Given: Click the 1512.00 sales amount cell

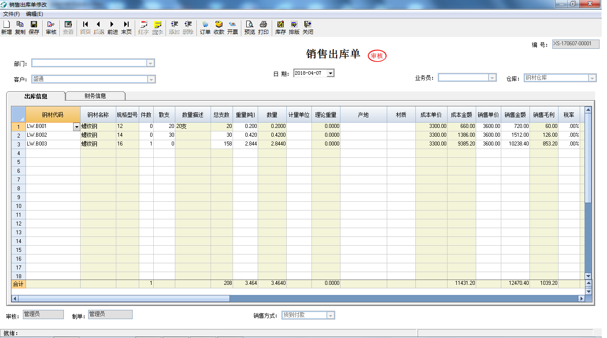Looking at the screenshot, I should [x=515, y=135].
